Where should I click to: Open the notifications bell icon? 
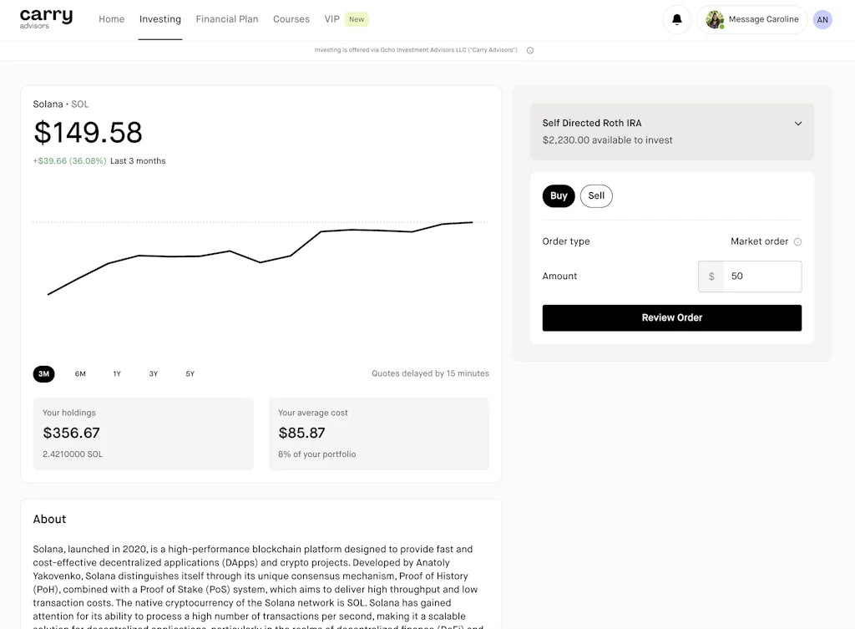tap(676, 19)
